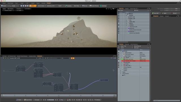Click the viewport rotate icon
Screen dimensions: 181x102
[108, 9]
